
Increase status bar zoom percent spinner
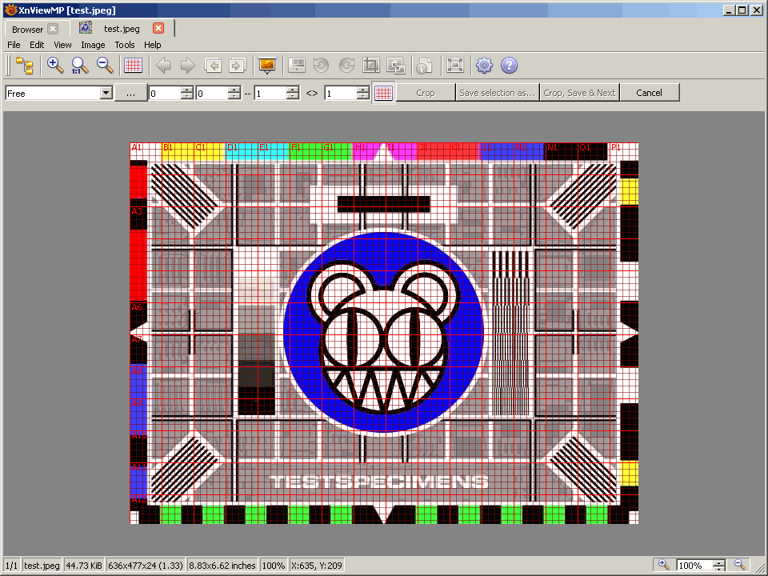tap(718, 562)
